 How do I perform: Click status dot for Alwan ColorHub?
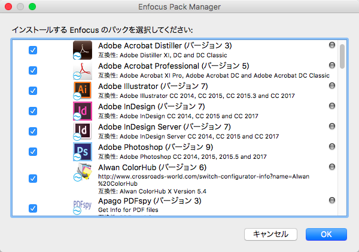332,167
